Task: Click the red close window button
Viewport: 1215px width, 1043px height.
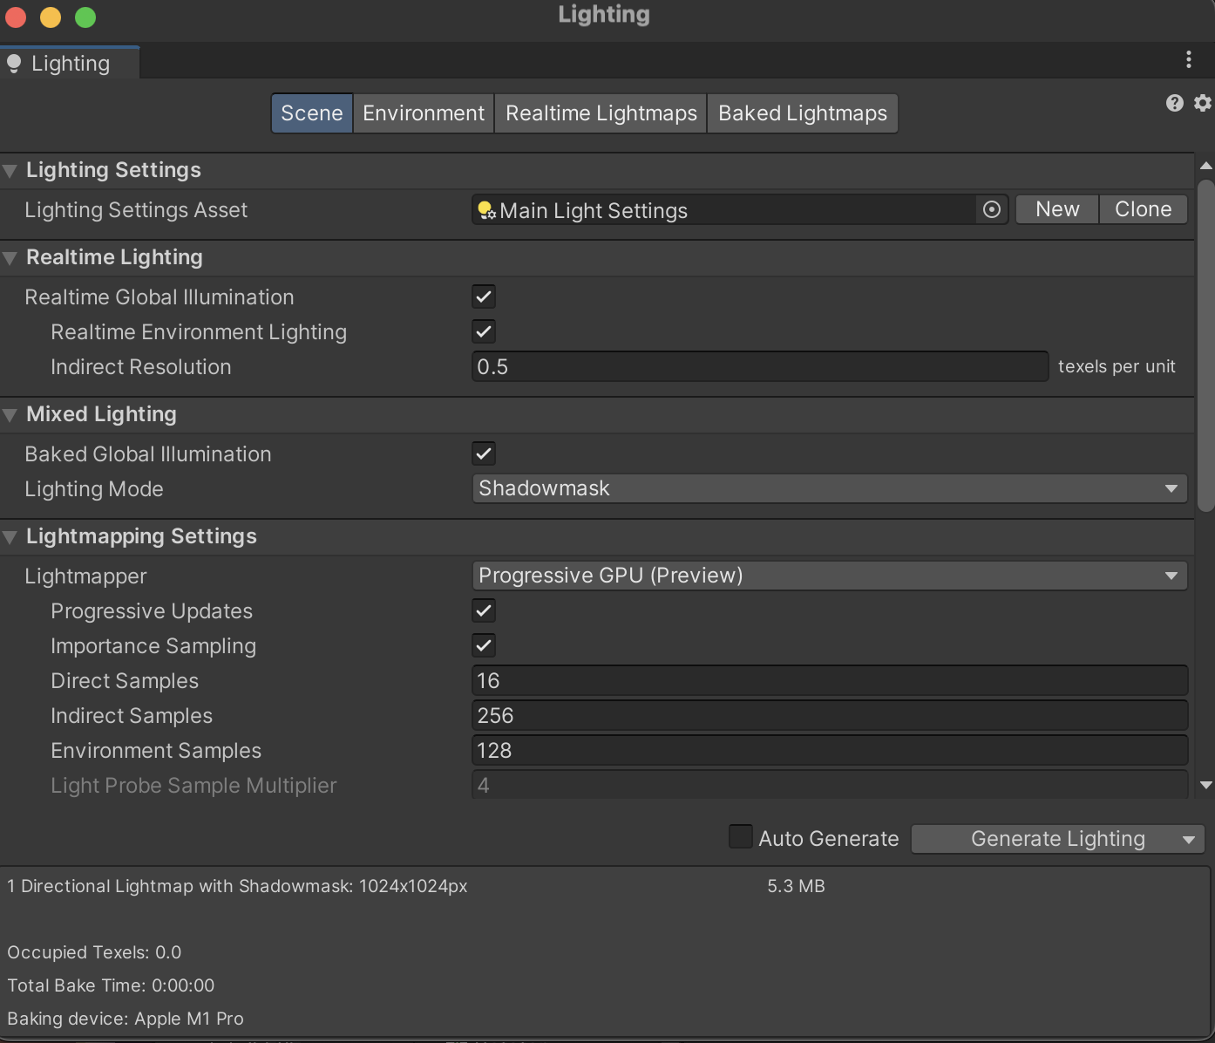Action: (x=16, y=17)
